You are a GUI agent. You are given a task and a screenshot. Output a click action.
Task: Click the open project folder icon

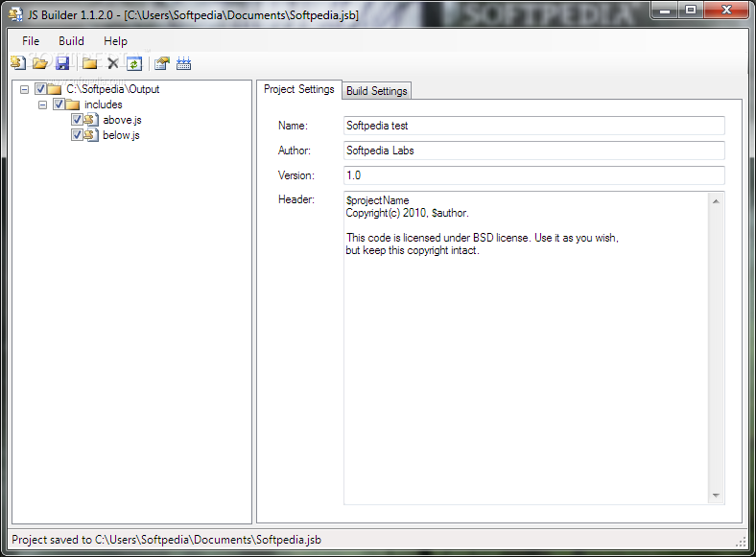40,63
